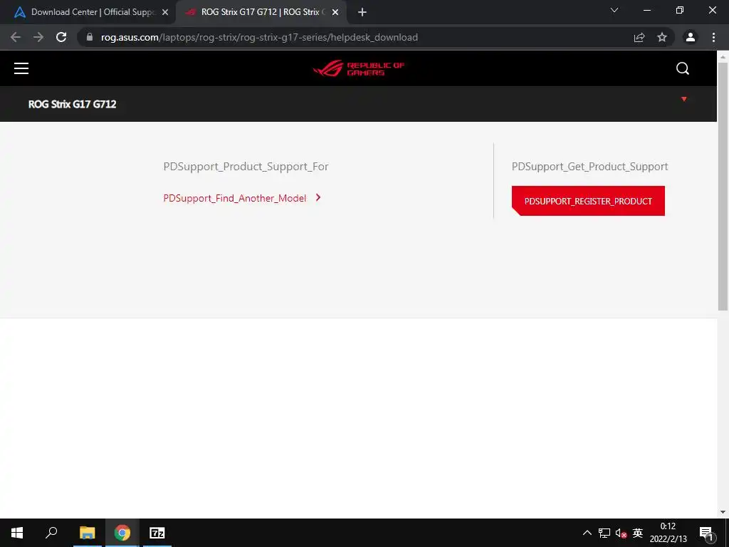Viewport: 729px width, 547px height.
Task: Close the ROG Strix G17 tab
Action: 335,13
